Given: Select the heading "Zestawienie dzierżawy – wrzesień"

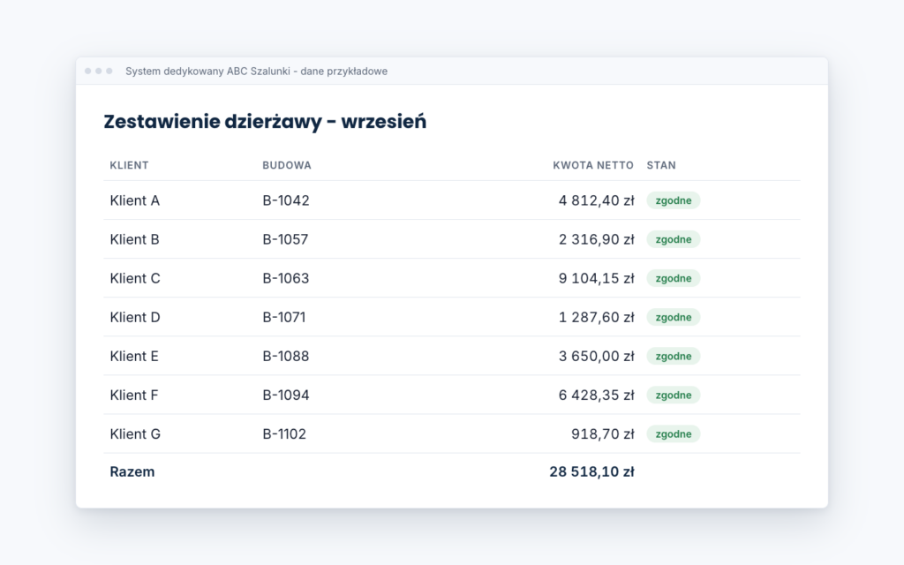Looking at the screenshot, I should [265, 122].
